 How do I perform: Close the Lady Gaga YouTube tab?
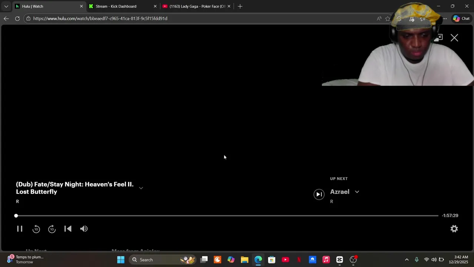point(229,6)
